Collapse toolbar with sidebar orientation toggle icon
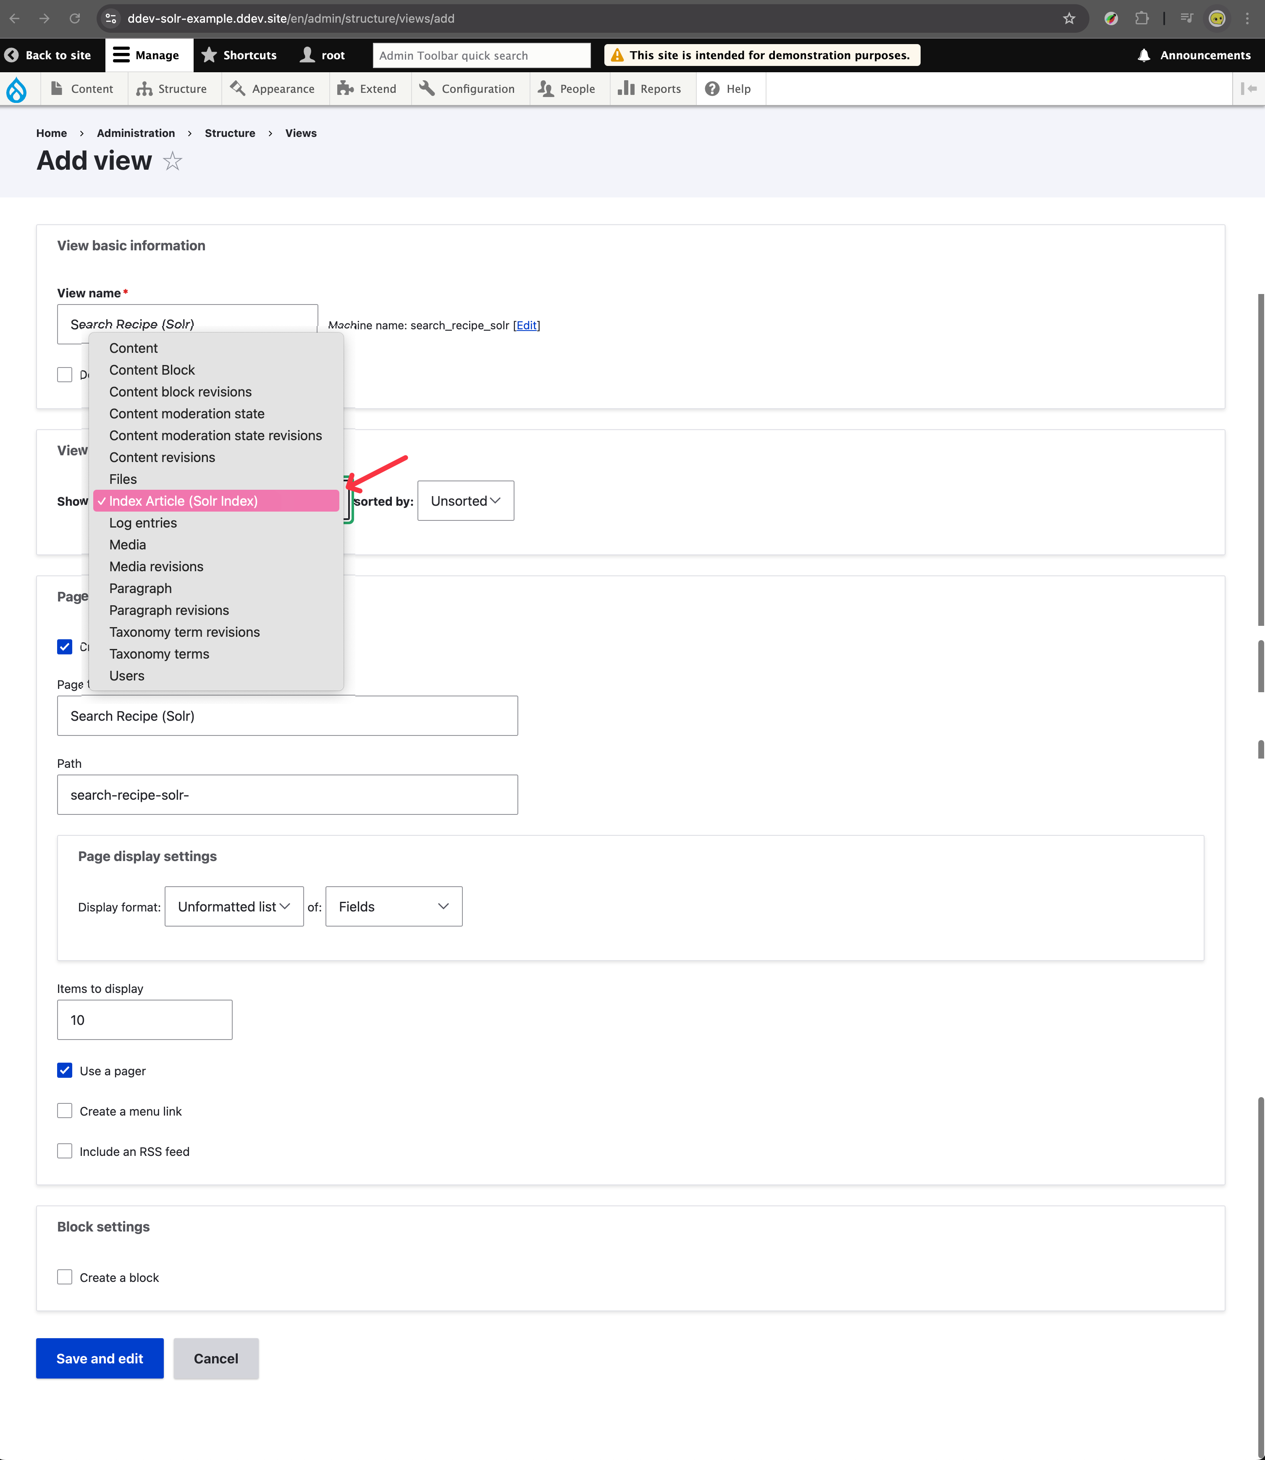The width and height of the screenshot is (1265, 1460). coord(1248,89)
